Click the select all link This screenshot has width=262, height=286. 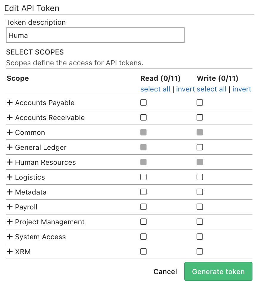155,89
